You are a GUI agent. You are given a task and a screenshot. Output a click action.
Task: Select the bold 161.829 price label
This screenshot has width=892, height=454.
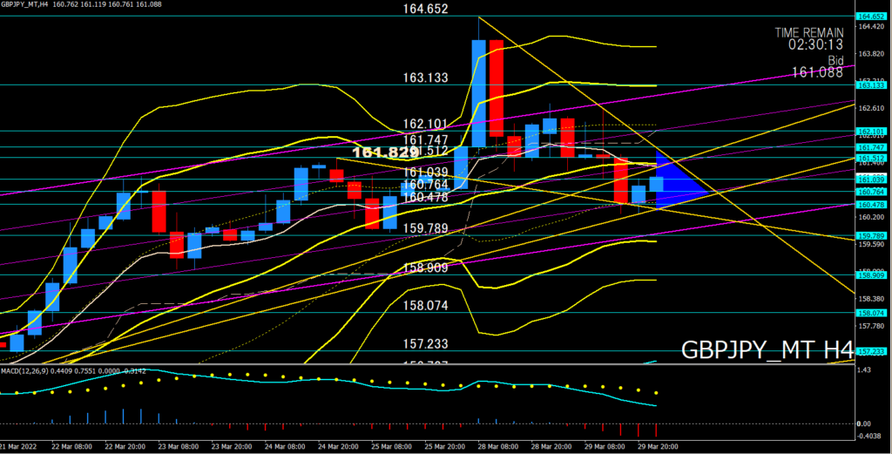coord(385,153)
